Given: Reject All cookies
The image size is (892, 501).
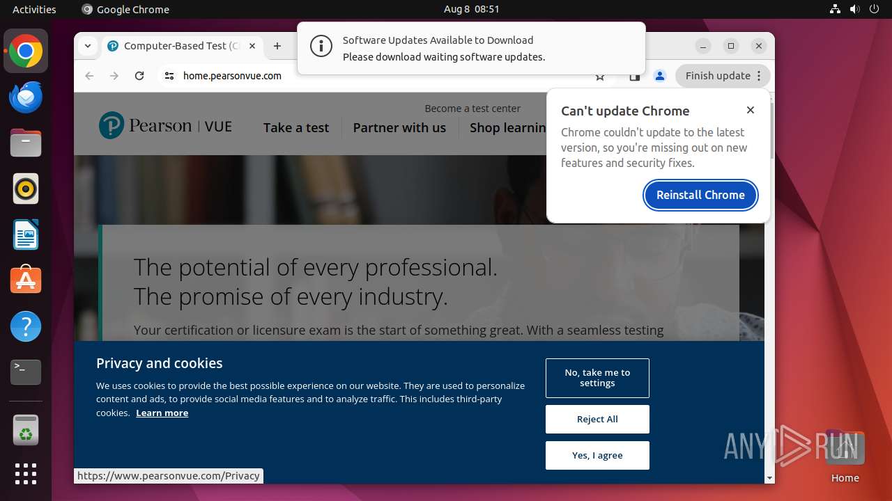Looking at the screenshot, I should coord(597,419).
